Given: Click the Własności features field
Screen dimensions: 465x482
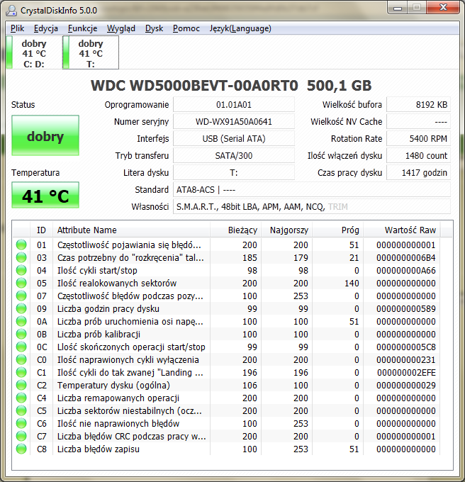Looking at the screenshot, I should [312, 206].
